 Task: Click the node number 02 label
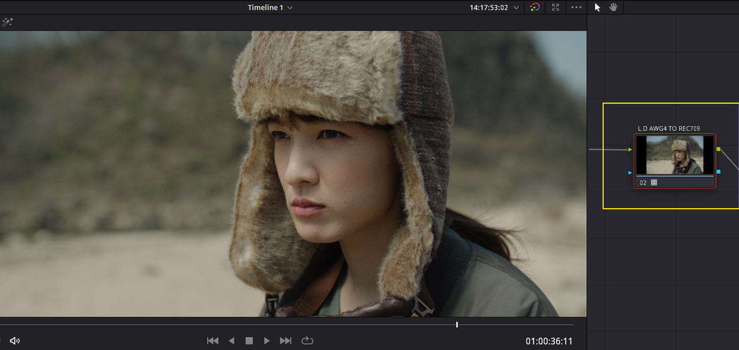643,182
